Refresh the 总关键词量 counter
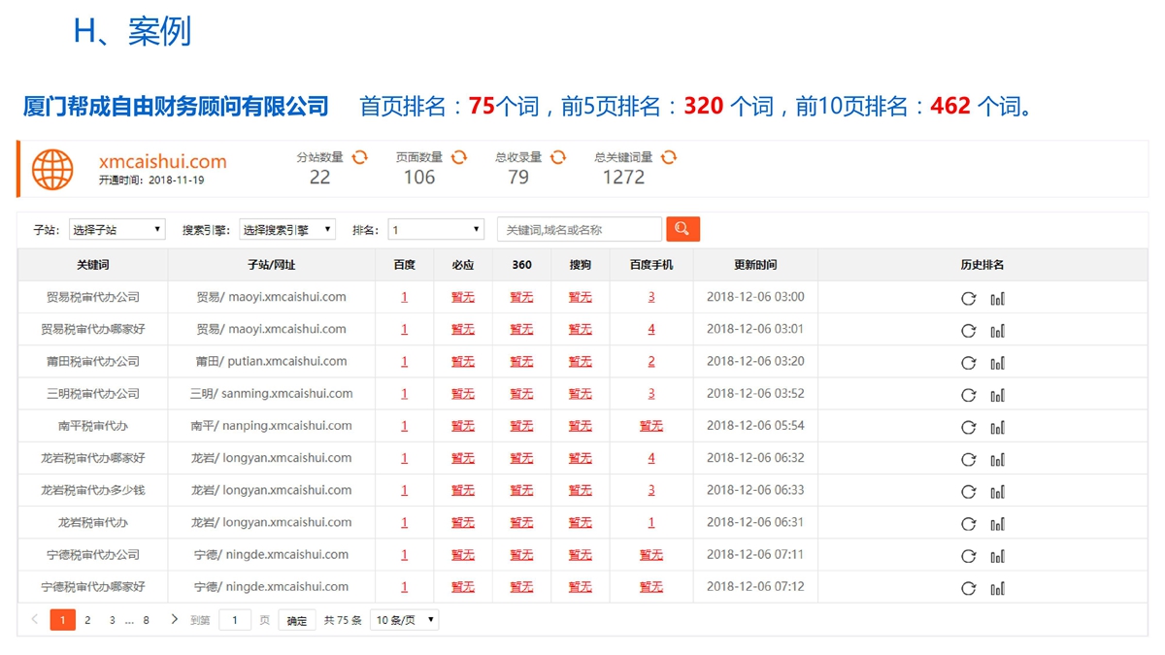This screenshot has width=1165, height=655. [x=669, y=157]
